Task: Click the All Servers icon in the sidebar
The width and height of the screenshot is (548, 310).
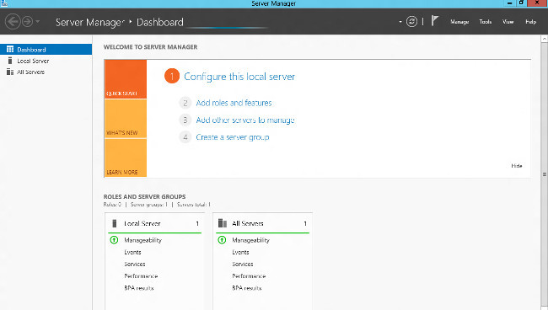Action: (10, 72)
